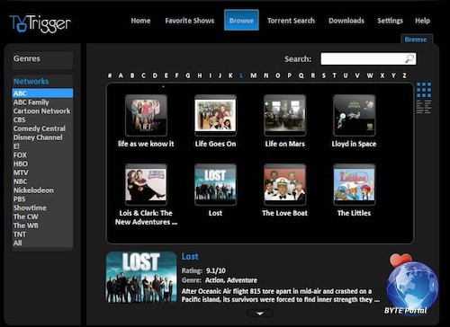Click the Search input field
Screen dimensions: 450x327
tap(368, 58)
